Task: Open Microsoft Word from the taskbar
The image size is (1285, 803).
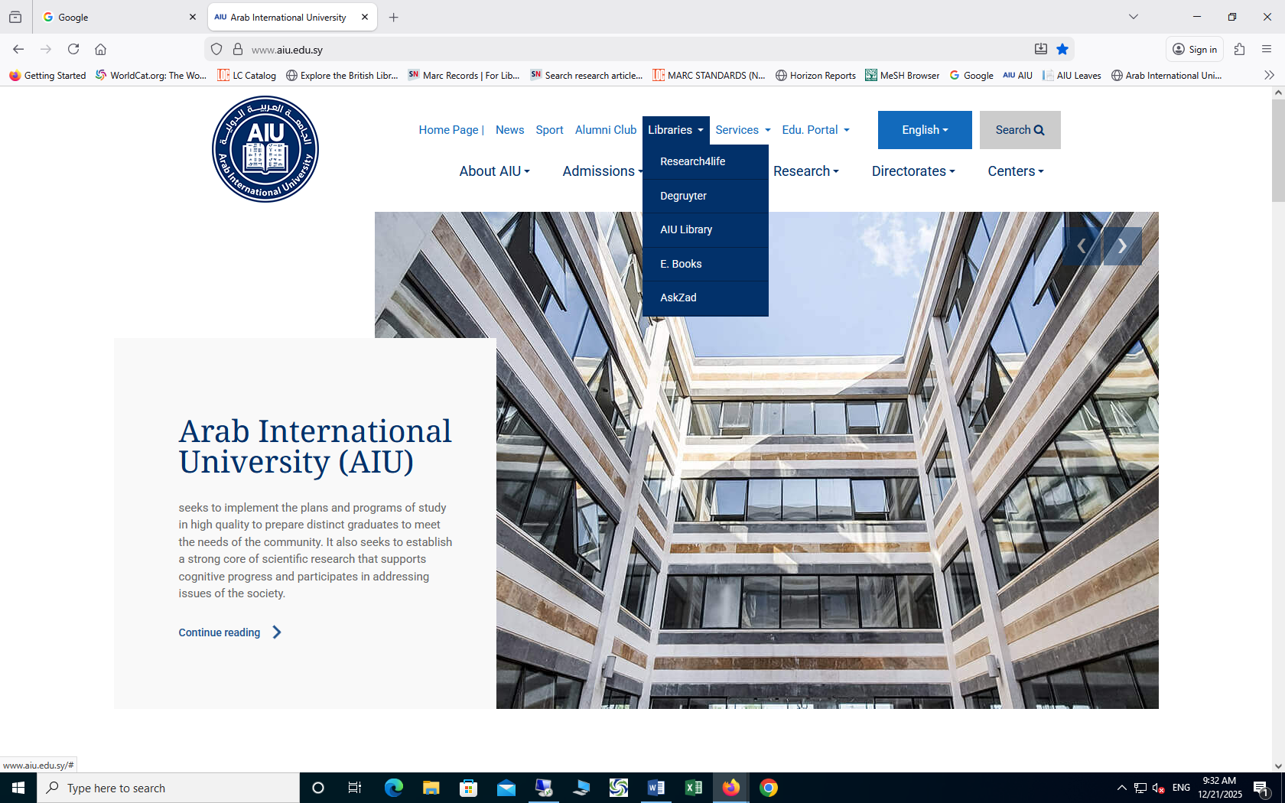Action: tap(656, 788)
